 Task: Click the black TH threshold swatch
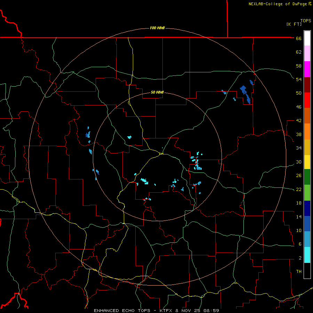pyautogui.click(x=307, y=271)
